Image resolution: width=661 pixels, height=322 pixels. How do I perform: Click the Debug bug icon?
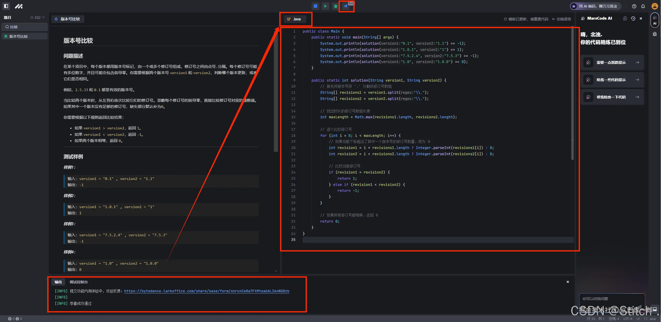pyautogui.click(x=335, y=6)
